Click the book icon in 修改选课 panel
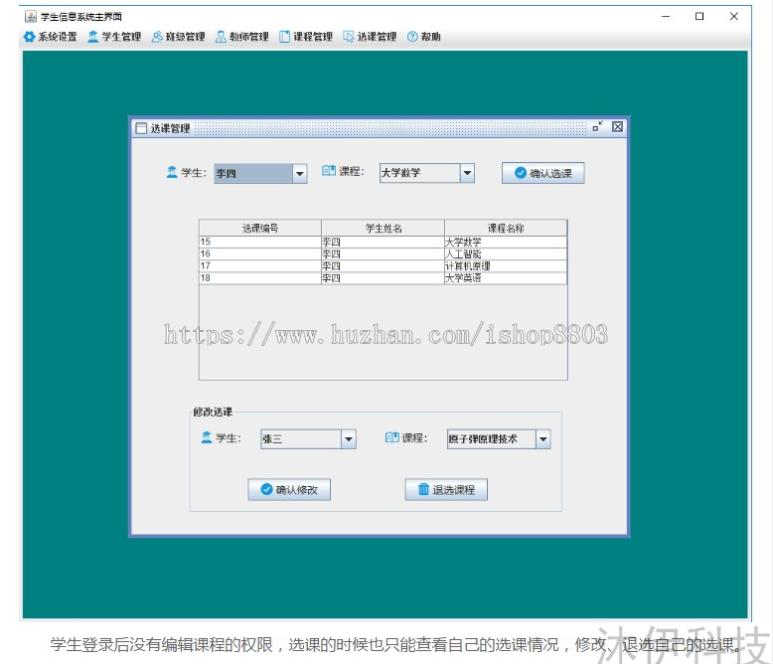773x664 pixels. tap(392, 437)
